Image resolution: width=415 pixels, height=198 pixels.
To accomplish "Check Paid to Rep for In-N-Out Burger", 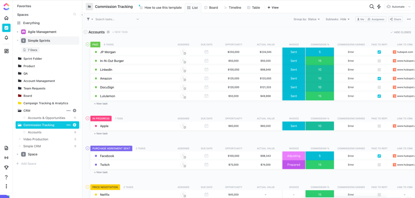I will 379,61.
